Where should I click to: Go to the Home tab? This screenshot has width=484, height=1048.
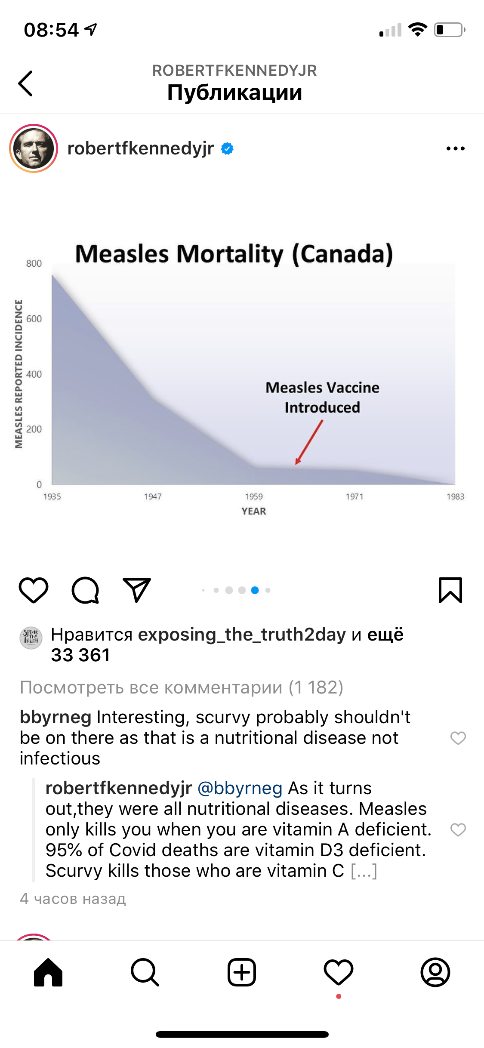point(48,972)
